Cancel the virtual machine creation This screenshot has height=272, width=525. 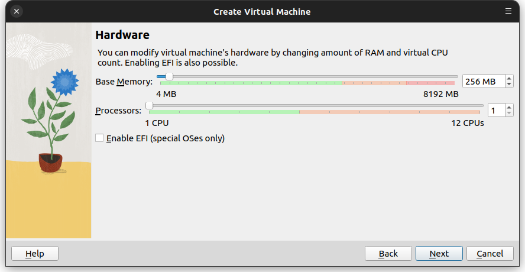pos(490,254)
